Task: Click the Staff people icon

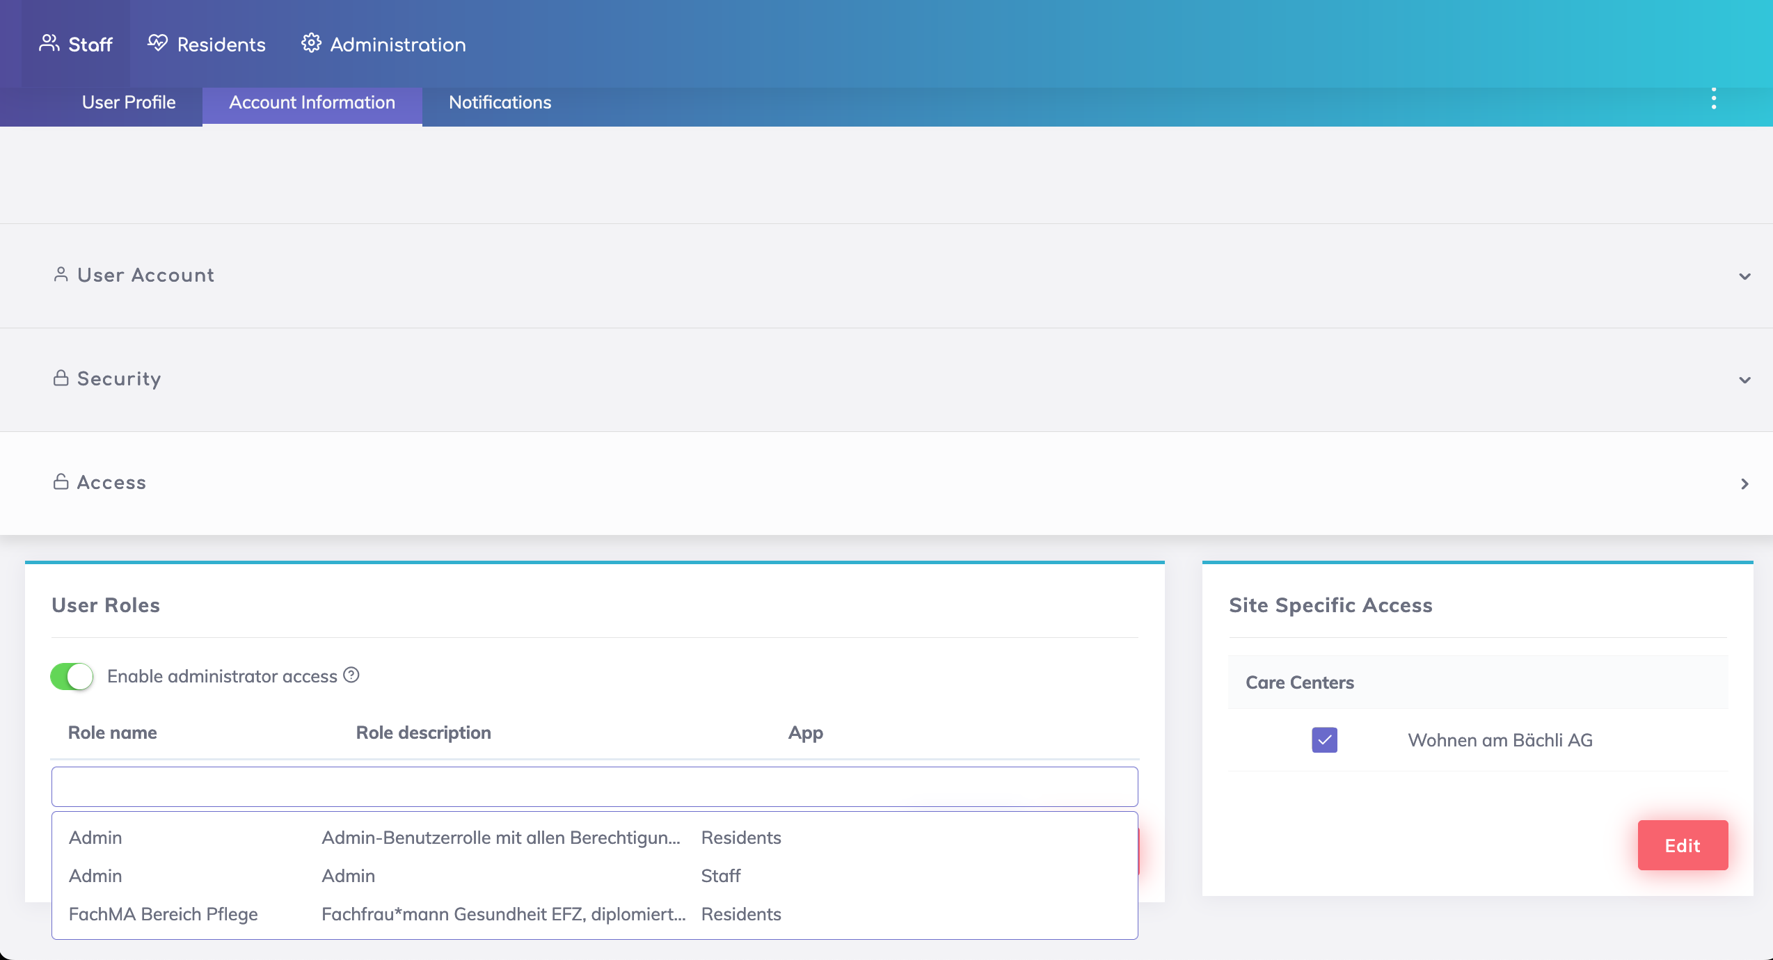Action: point(49,43)
